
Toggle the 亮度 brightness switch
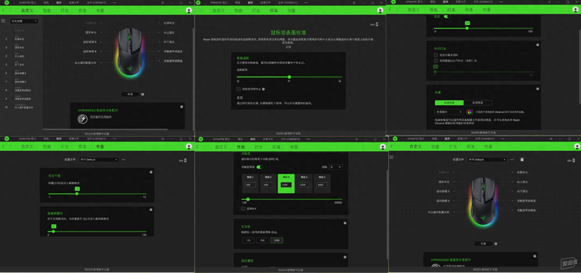click(x=447, y=17)
